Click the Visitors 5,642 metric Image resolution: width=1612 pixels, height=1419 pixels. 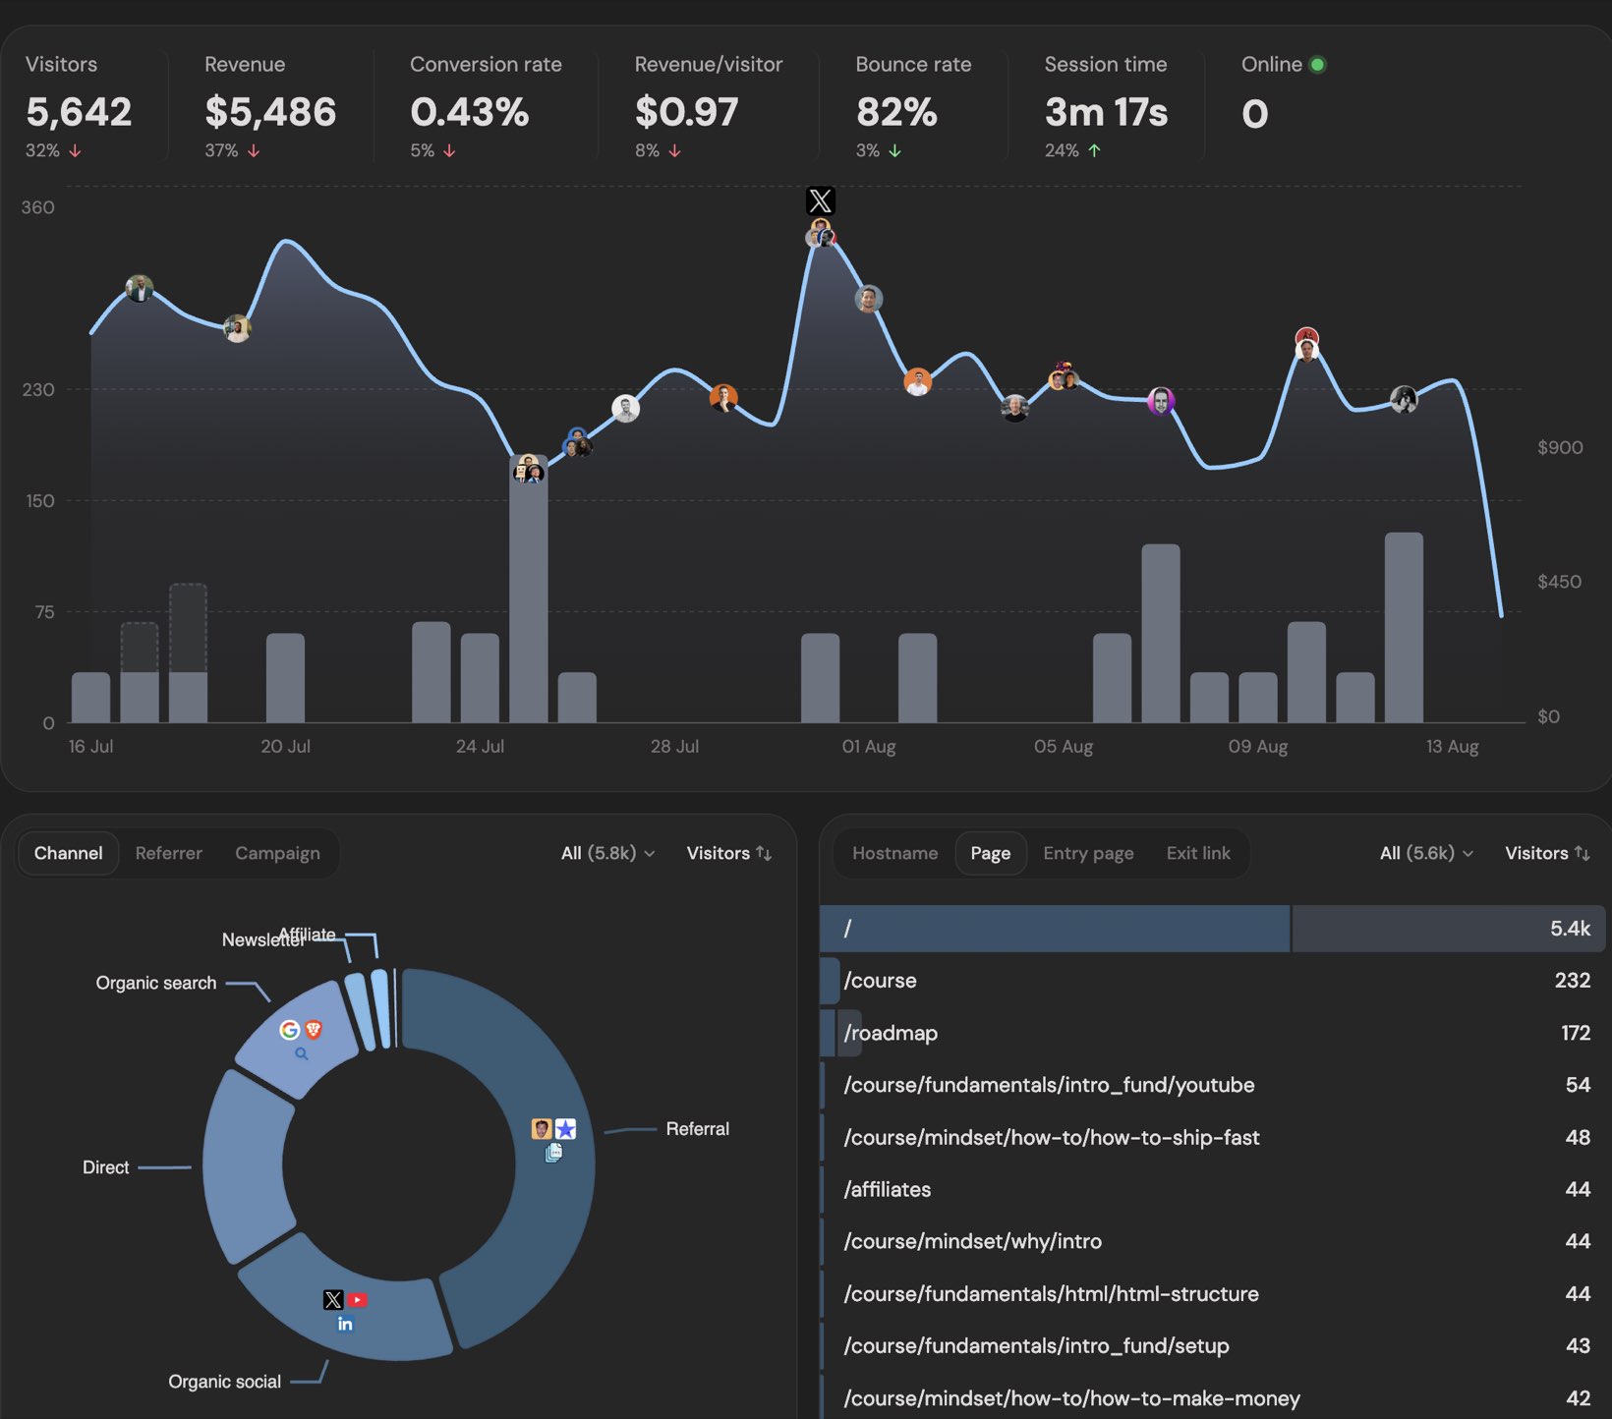[79, 107]
